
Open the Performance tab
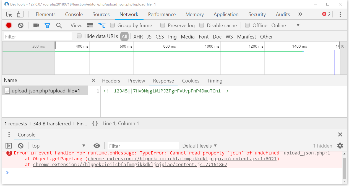162,14
